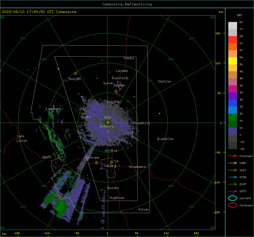254x237 pixels.
Task: Select the 65 dBZ red swatch
Action: [x=233, y=40]
